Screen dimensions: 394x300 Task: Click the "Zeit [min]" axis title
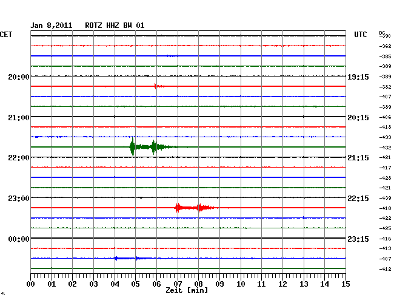click(187, 290)
